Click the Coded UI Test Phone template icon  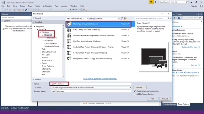point(69,47)
